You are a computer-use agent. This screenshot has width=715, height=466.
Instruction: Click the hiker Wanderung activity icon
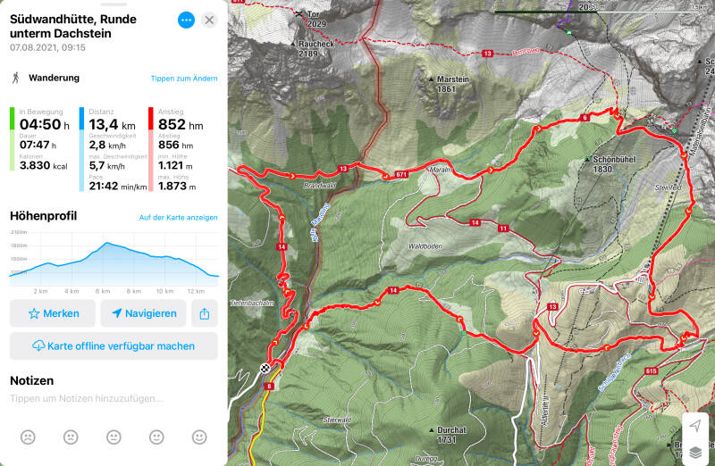[x=16, y=78]
